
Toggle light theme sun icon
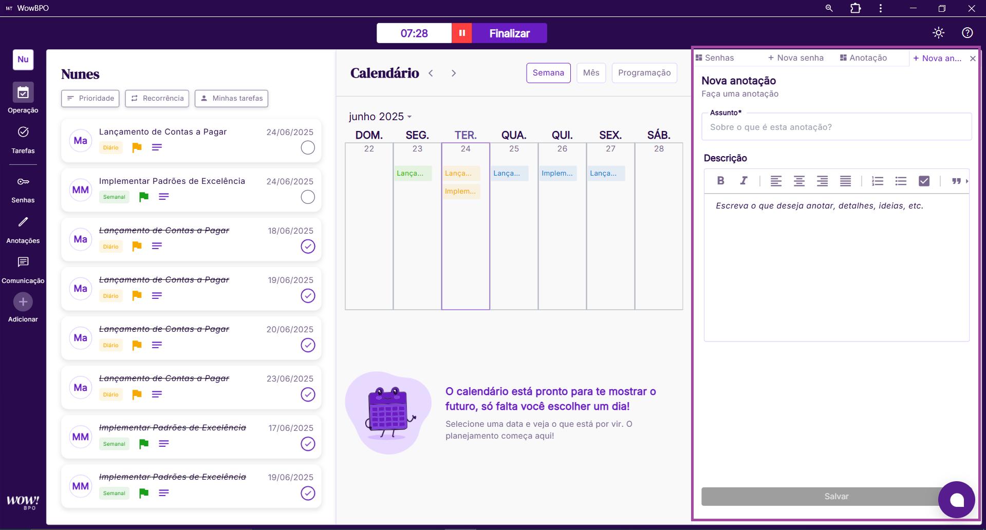pyautogui.click(x=938, y=33)
